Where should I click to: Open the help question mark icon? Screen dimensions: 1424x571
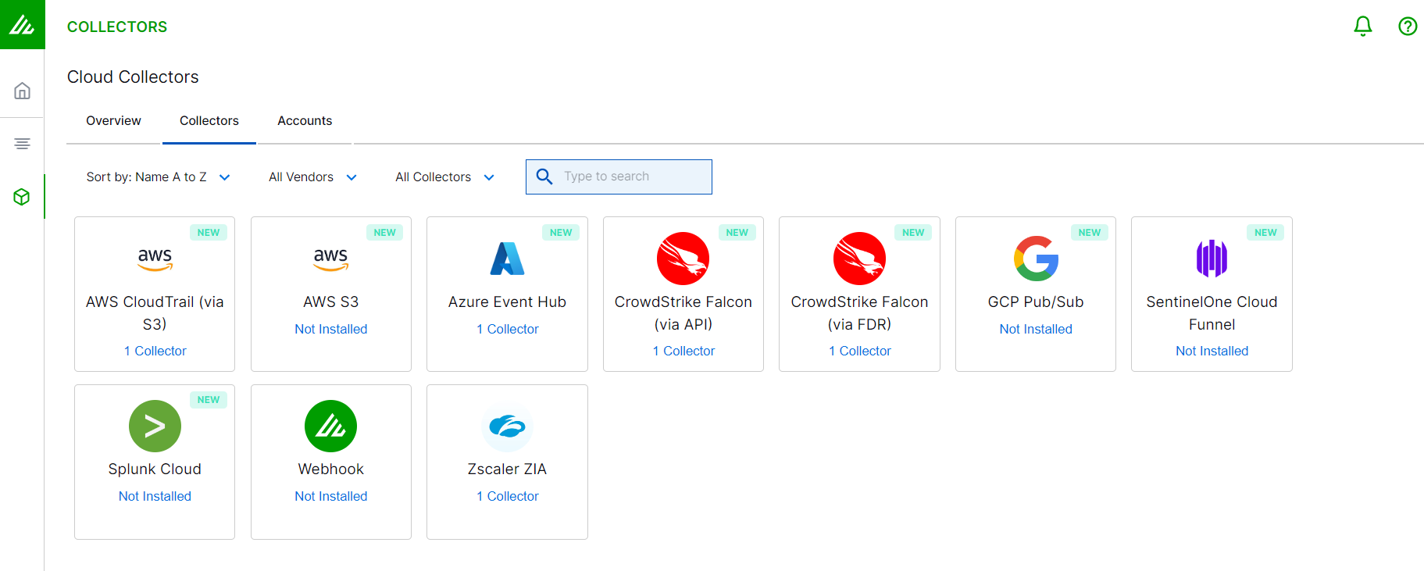tap(1408, 27)
